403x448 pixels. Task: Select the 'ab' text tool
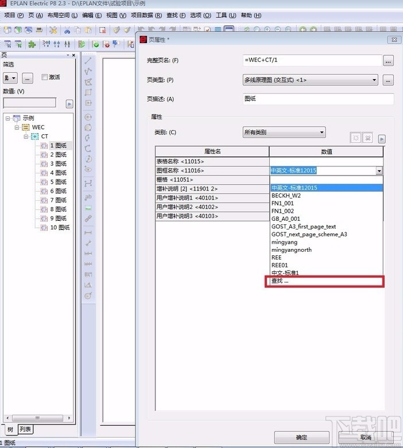(88, 197)
